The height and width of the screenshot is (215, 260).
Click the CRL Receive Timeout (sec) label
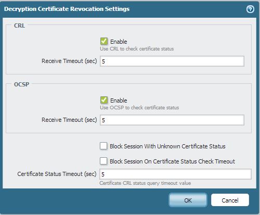pyautogui.click(x=69, y=61)
